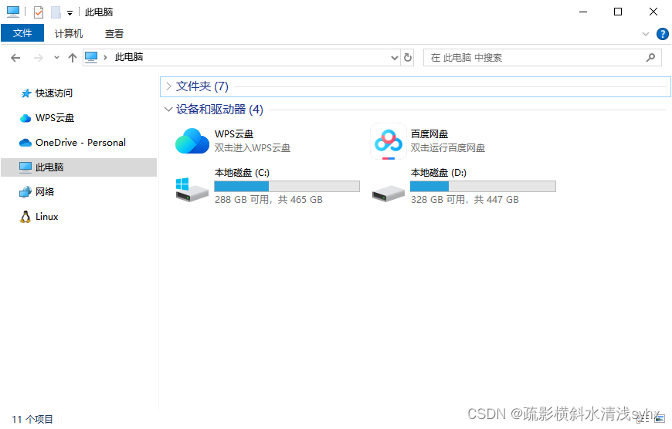Click the 本地磁盘 (D:) label

[439, 173]
